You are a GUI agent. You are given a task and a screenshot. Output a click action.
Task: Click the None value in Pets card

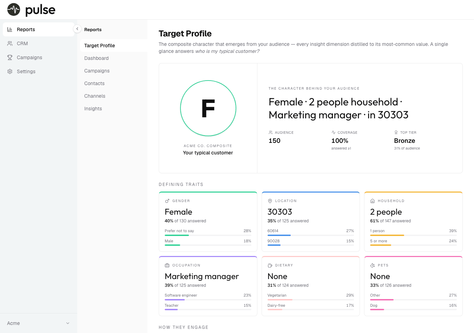[380, 276]
